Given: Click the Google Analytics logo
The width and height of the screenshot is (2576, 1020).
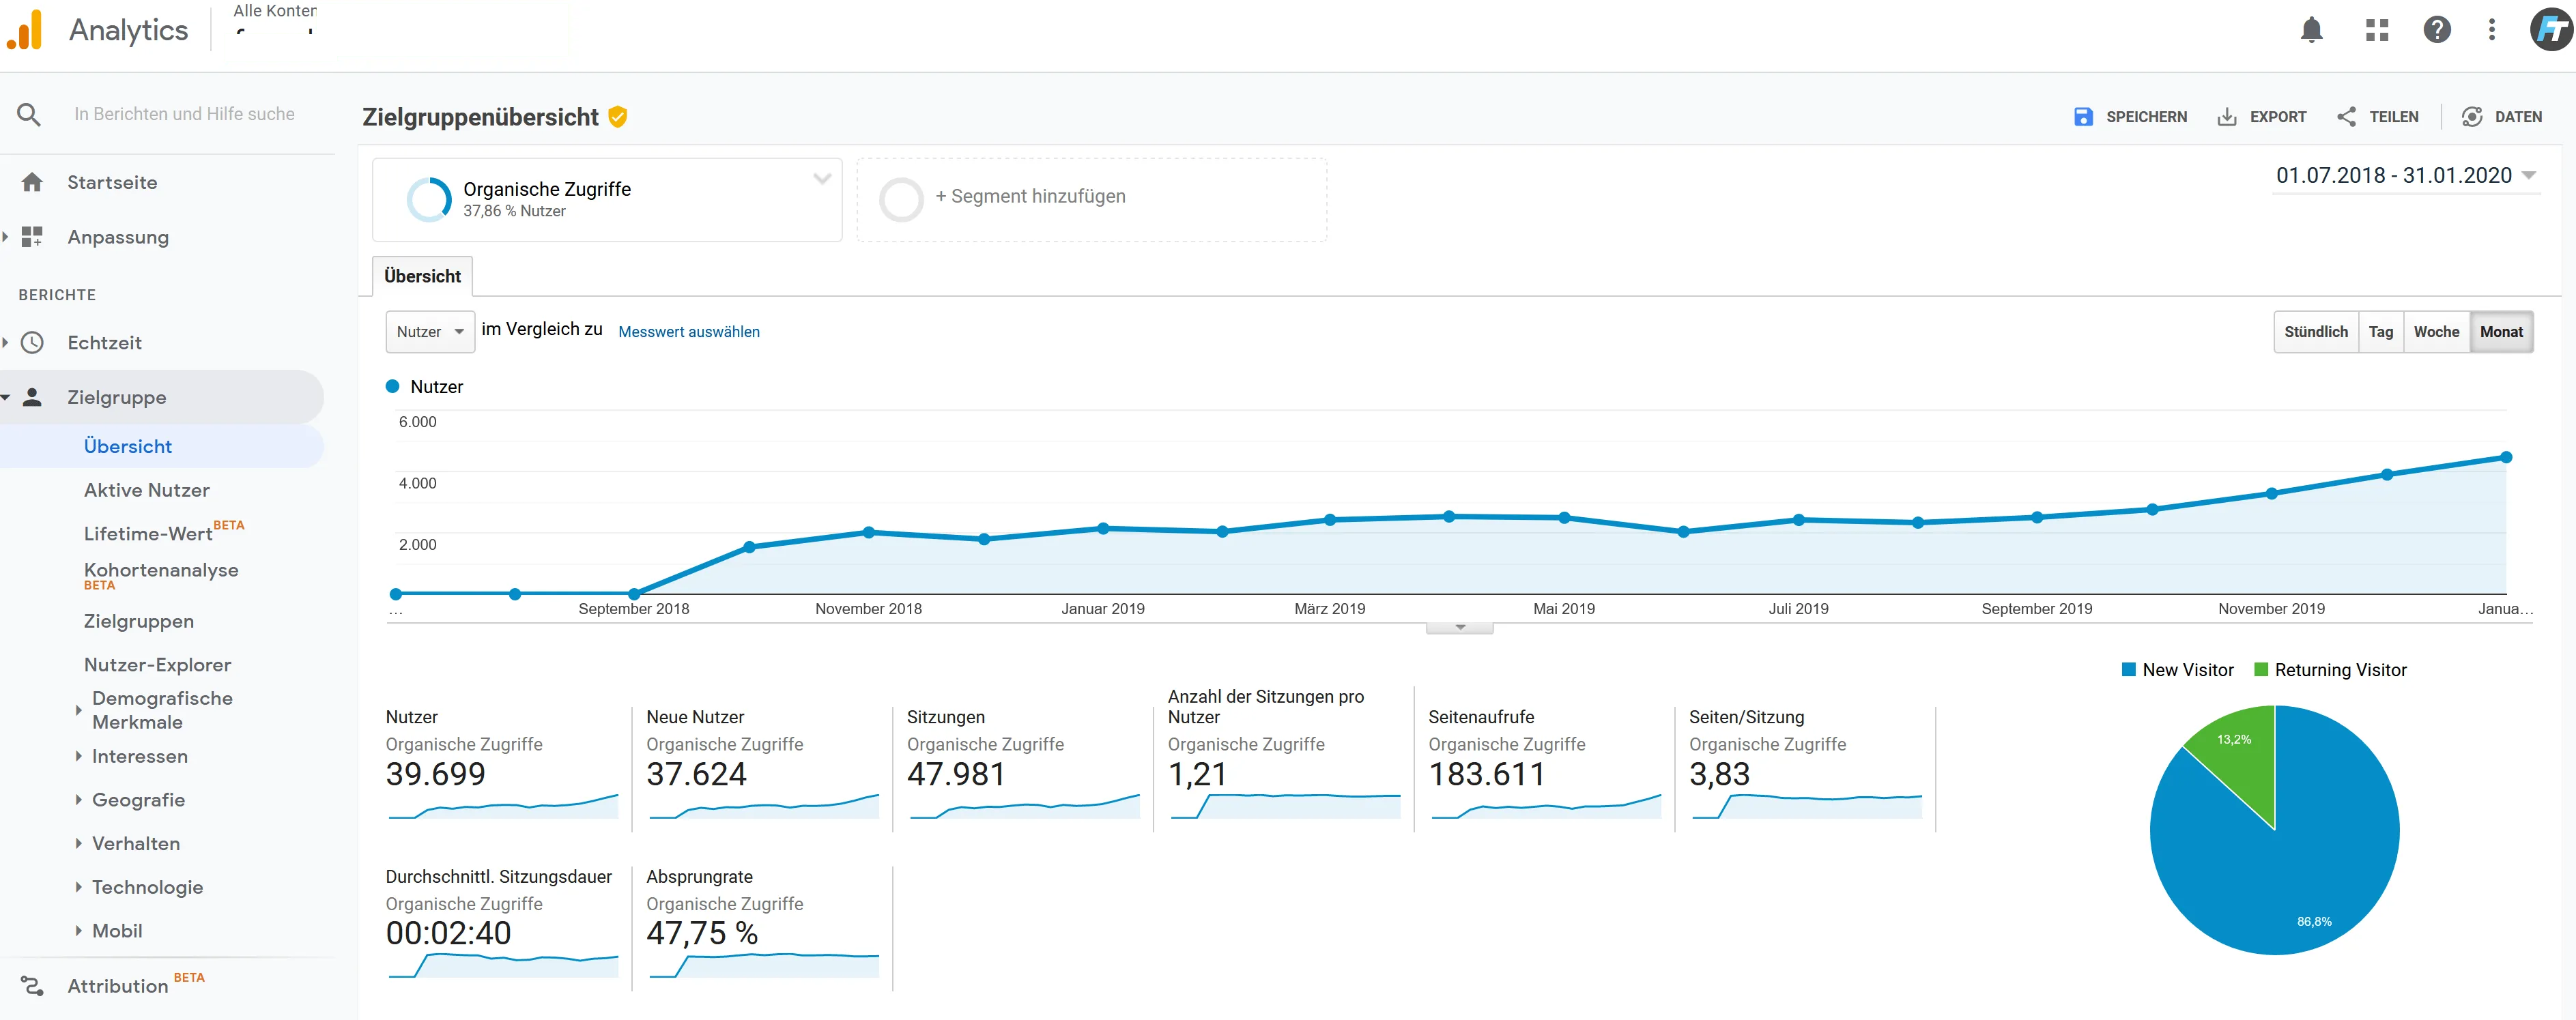Looking at the screenshot, I should pyautogui.click(x=25, y=30).
